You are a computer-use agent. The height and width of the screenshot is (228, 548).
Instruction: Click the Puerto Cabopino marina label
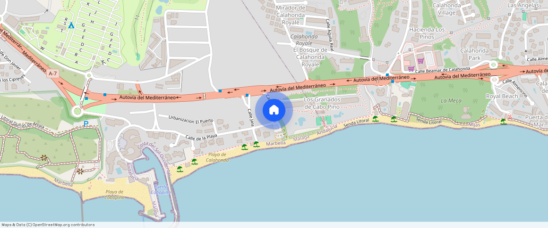click(x=161, y=190)
